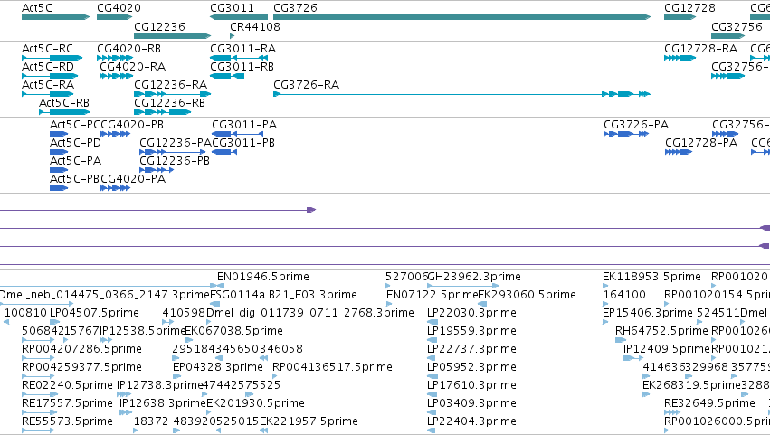Select the small CR44108 arrow glyph
770x435 pixels.
click(x=233, y=36)
